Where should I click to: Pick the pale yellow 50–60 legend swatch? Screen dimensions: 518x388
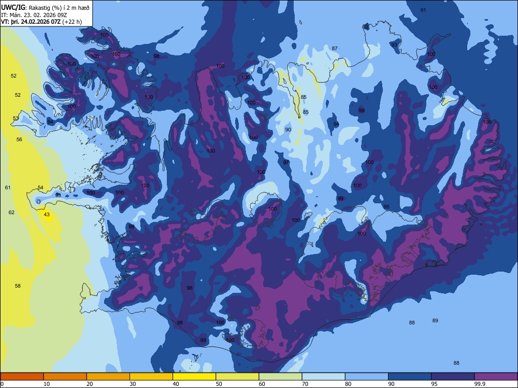(x=237, y=377)
